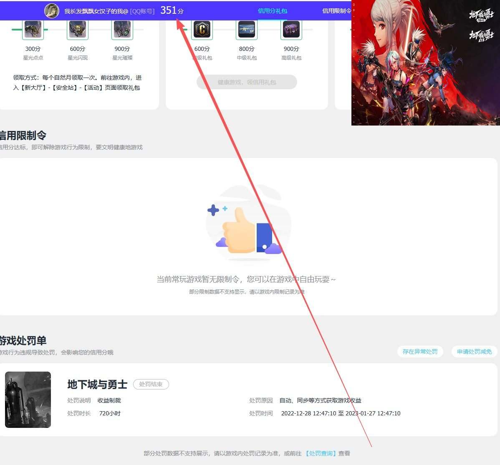Viewport: 500px width, 465px height.
Task: Click the 游戏处罚单 section heading
Action: tap(23, 341)
